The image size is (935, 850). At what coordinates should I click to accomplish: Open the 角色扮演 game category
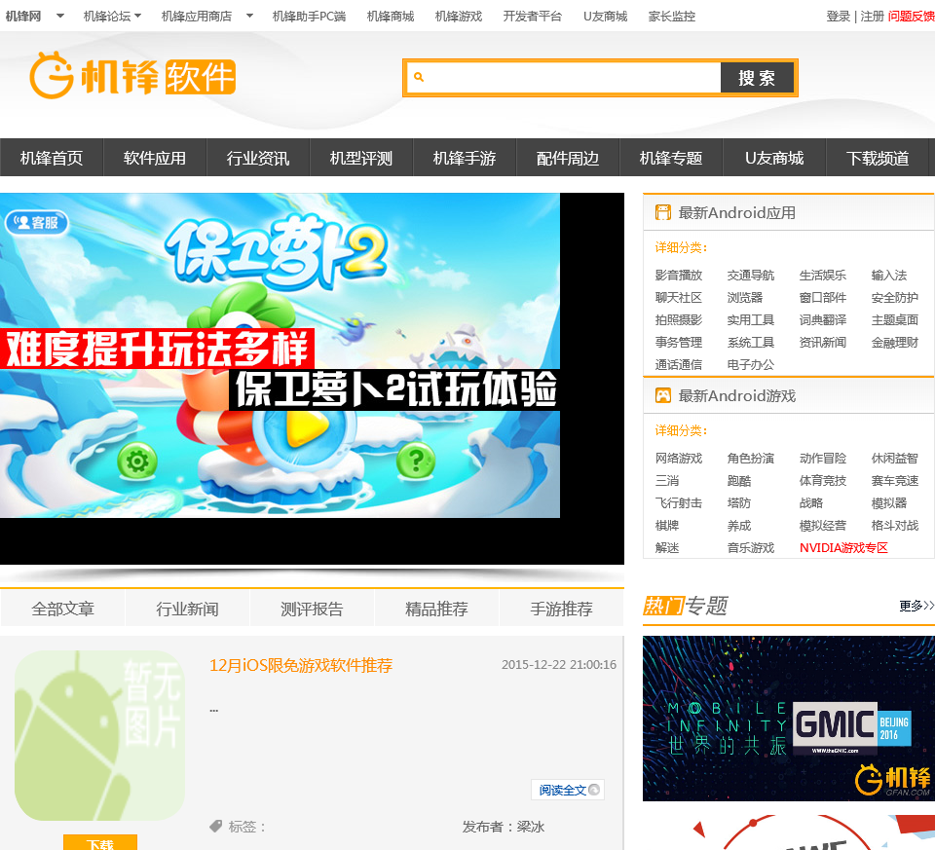pos(751,458)
